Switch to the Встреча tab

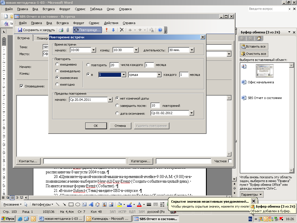click(23, 38)
